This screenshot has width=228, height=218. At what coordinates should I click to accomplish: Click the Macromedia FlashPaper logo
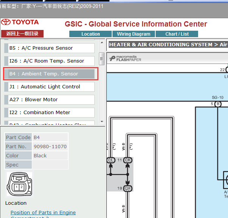pos(125,58)
